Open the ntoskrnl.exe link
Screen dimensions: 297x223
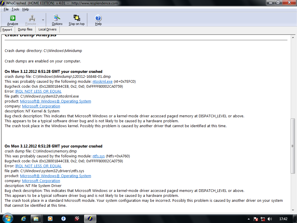pyautogui.click(x=102, y=82)
